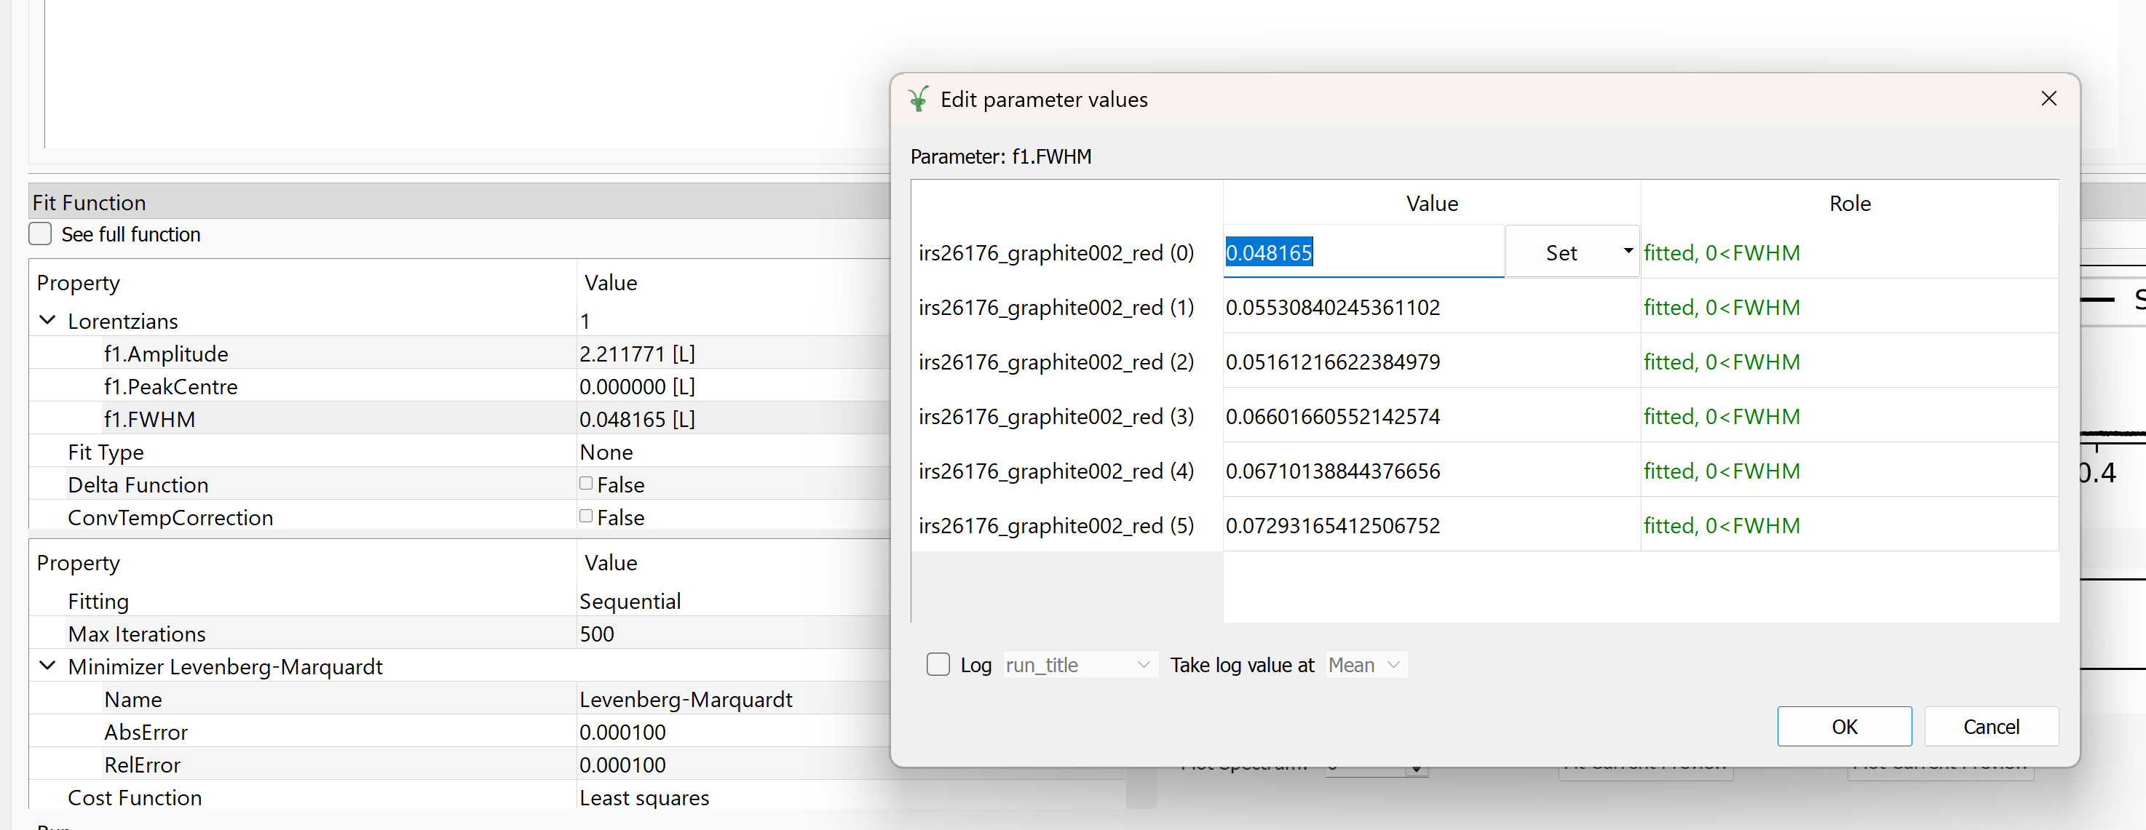Close the Edit parameter values dialog
The image size is (2146, 830).
(x=2048, y=99)
